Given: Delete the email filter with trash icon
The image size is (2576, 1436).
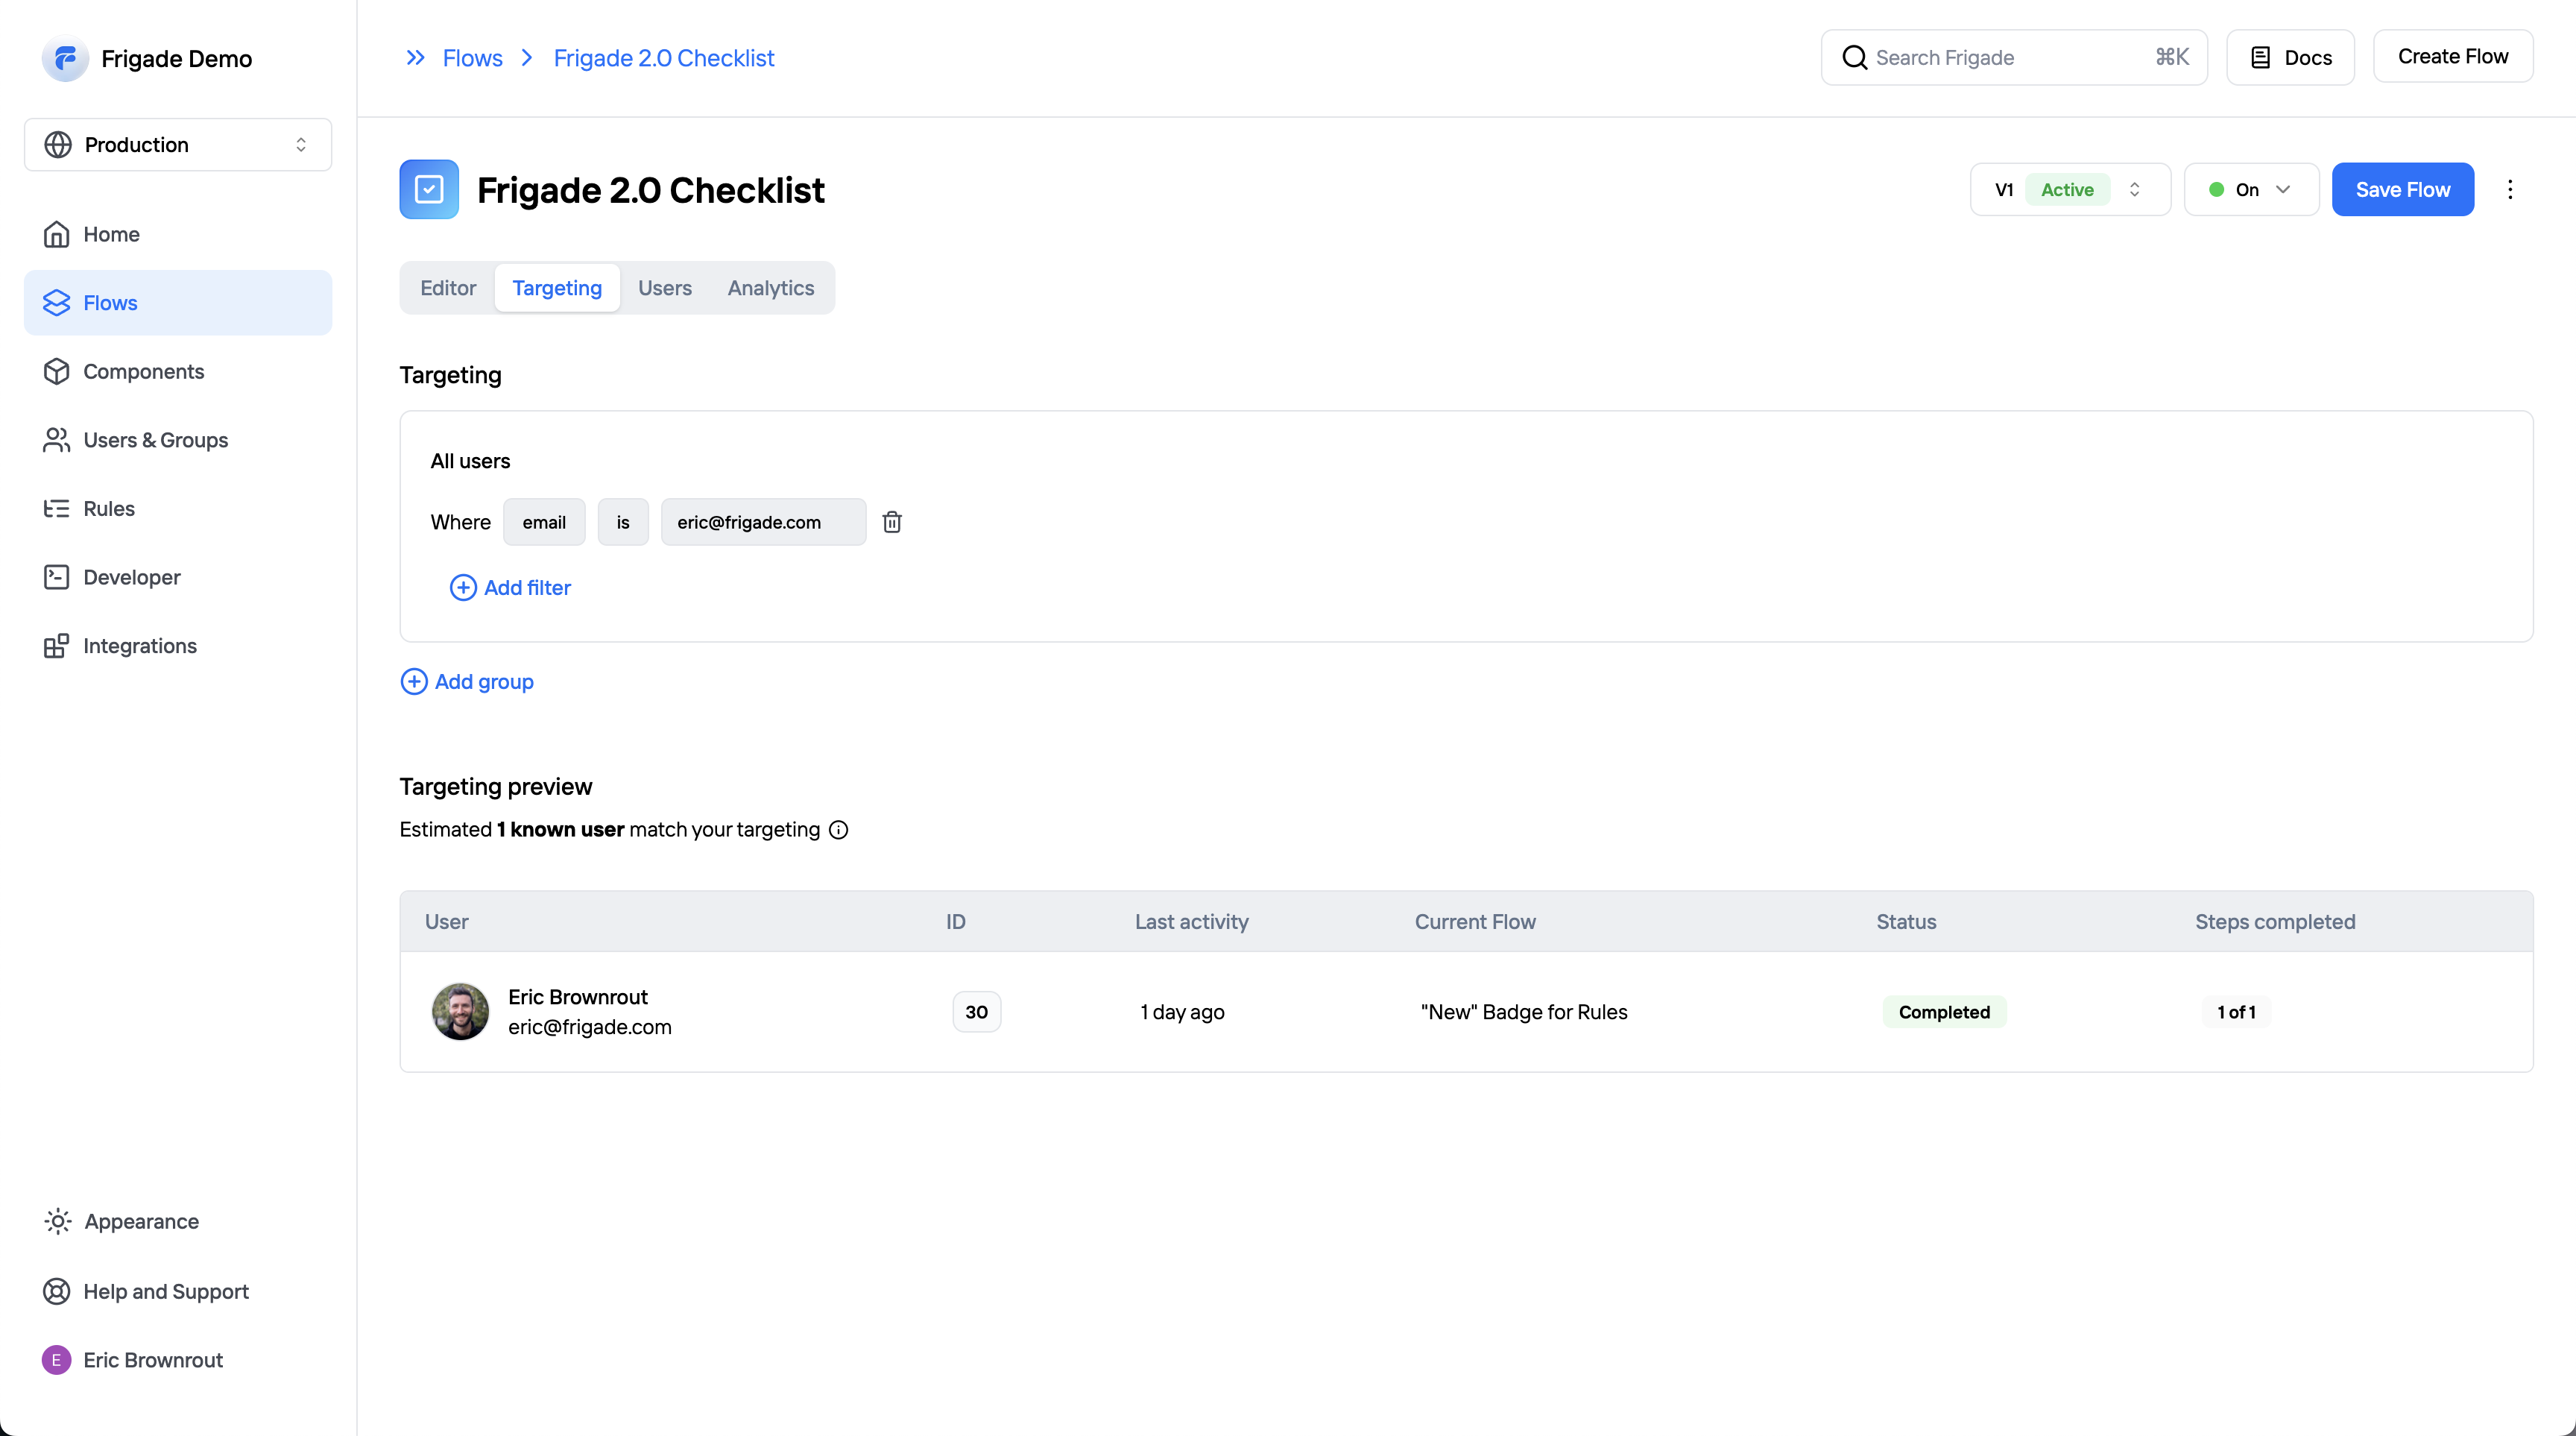Looking at the screenshot, I should 892,522.
